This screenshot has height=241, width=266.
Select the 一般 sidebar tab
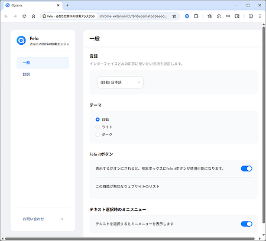[x=43, y=63]
